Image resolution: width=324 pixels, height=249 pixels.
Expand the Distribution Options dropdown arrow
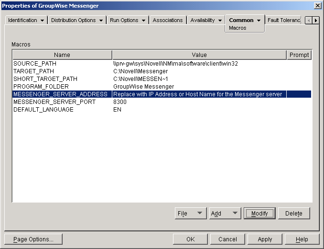tap(101, 21)
